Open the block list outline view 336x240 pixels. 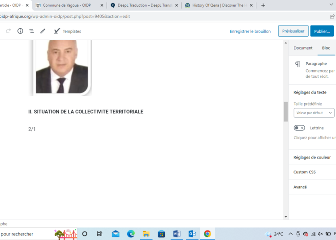pos(31,31)
